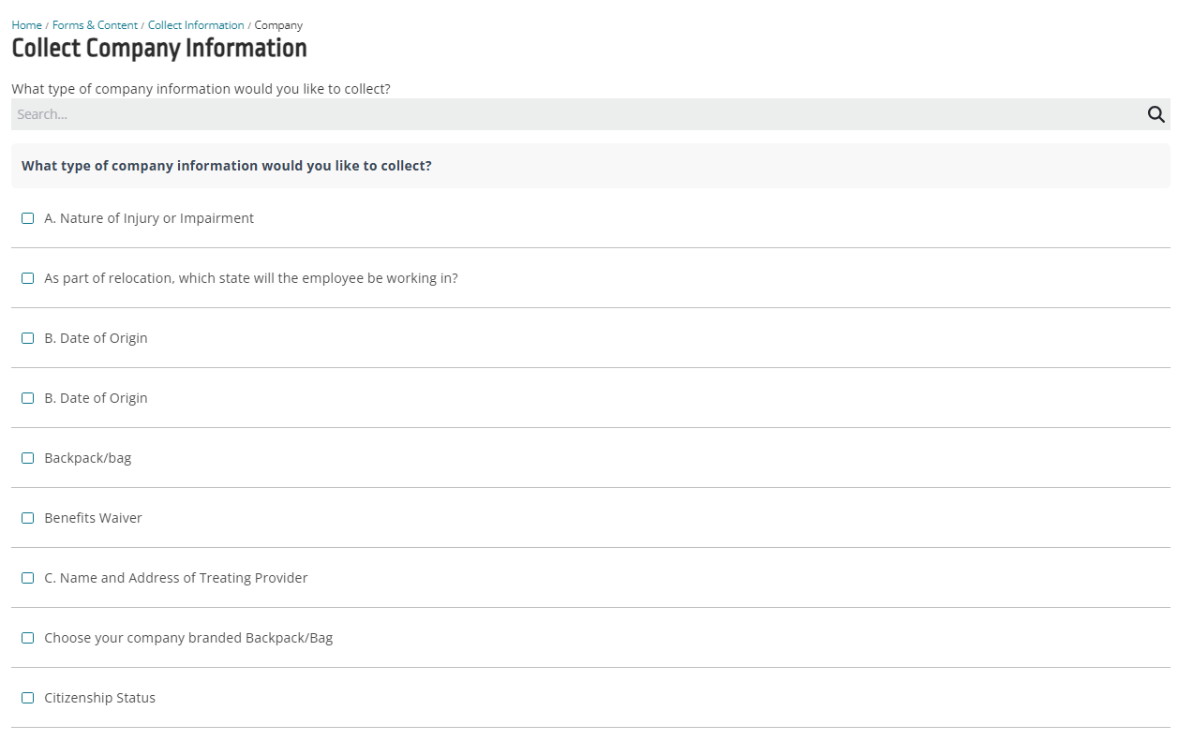
Task: Click the 'Collect Company Information' page heading
Action: click(159, 49)
